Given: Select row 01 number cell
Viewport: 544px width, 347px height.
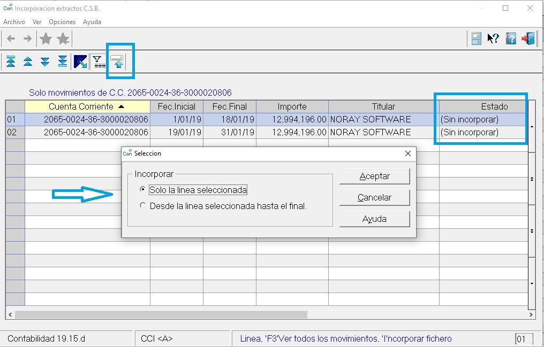Looking at the screenshot, I should point(15,119).
